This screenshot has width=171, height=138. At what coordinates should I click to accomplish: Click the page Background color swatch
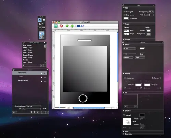pos(148,34)
